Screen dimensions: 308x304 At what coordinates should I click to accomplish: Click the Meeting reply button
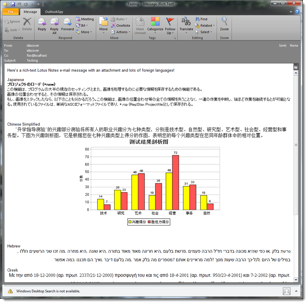85,19
